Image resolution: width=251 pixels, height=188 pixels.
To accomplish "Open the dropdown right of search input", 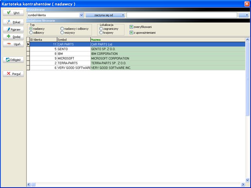I will pos(244,15).
